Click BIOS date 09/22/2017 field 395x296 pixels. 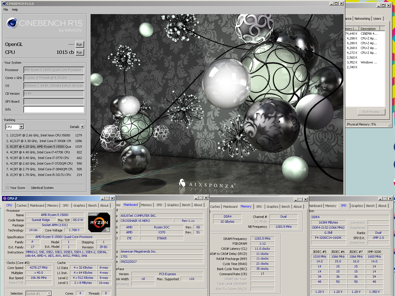[x=162, y=262]
